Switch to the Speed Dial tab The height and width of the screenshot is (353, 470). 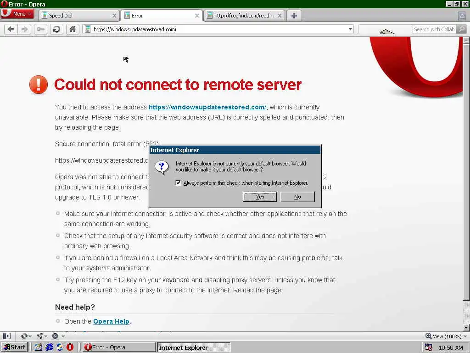click(78, 16)
